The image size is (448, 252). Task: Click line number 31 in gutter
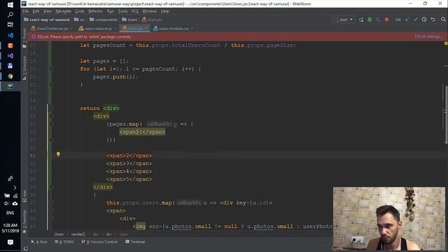33,155
